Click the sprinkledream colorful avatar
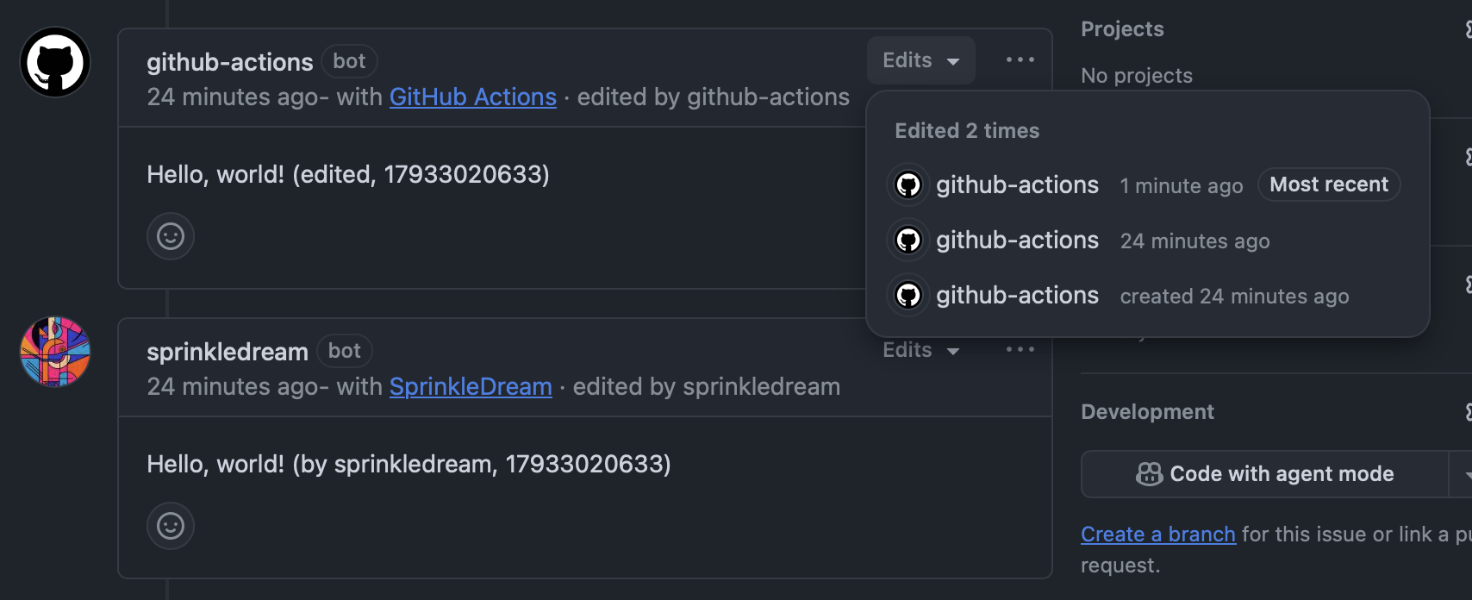The height and width of the screenshot is (600, 1472). pos(55,352)
